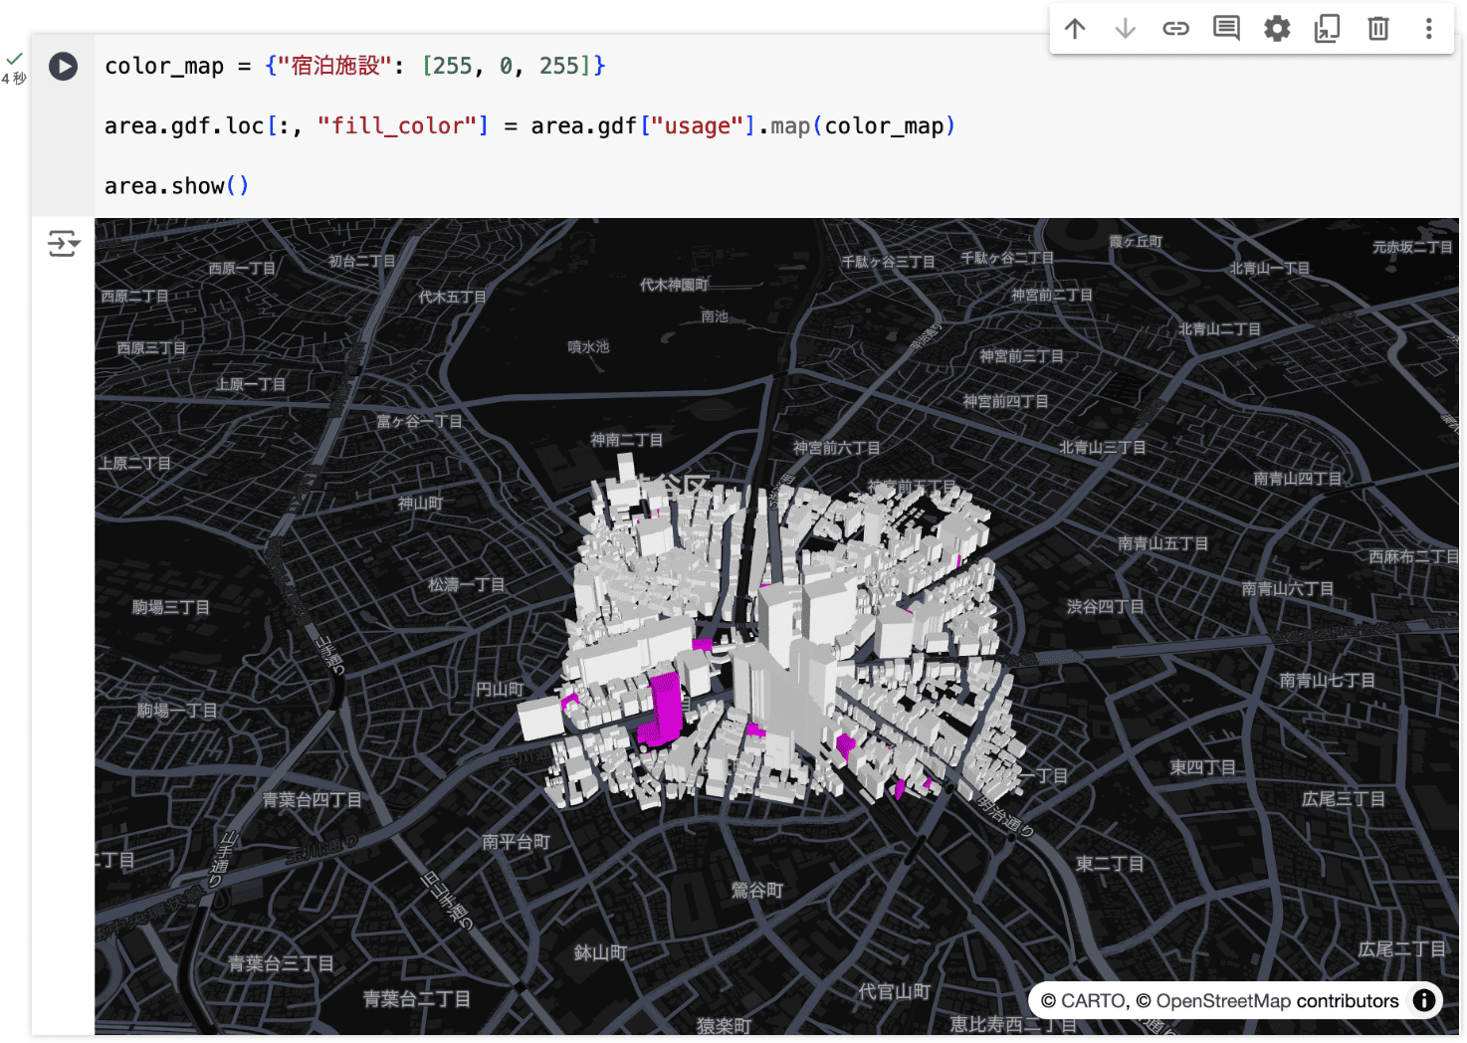
Task: Click the 駒場三丁目 map label
Action: click(x=170, y=607)
